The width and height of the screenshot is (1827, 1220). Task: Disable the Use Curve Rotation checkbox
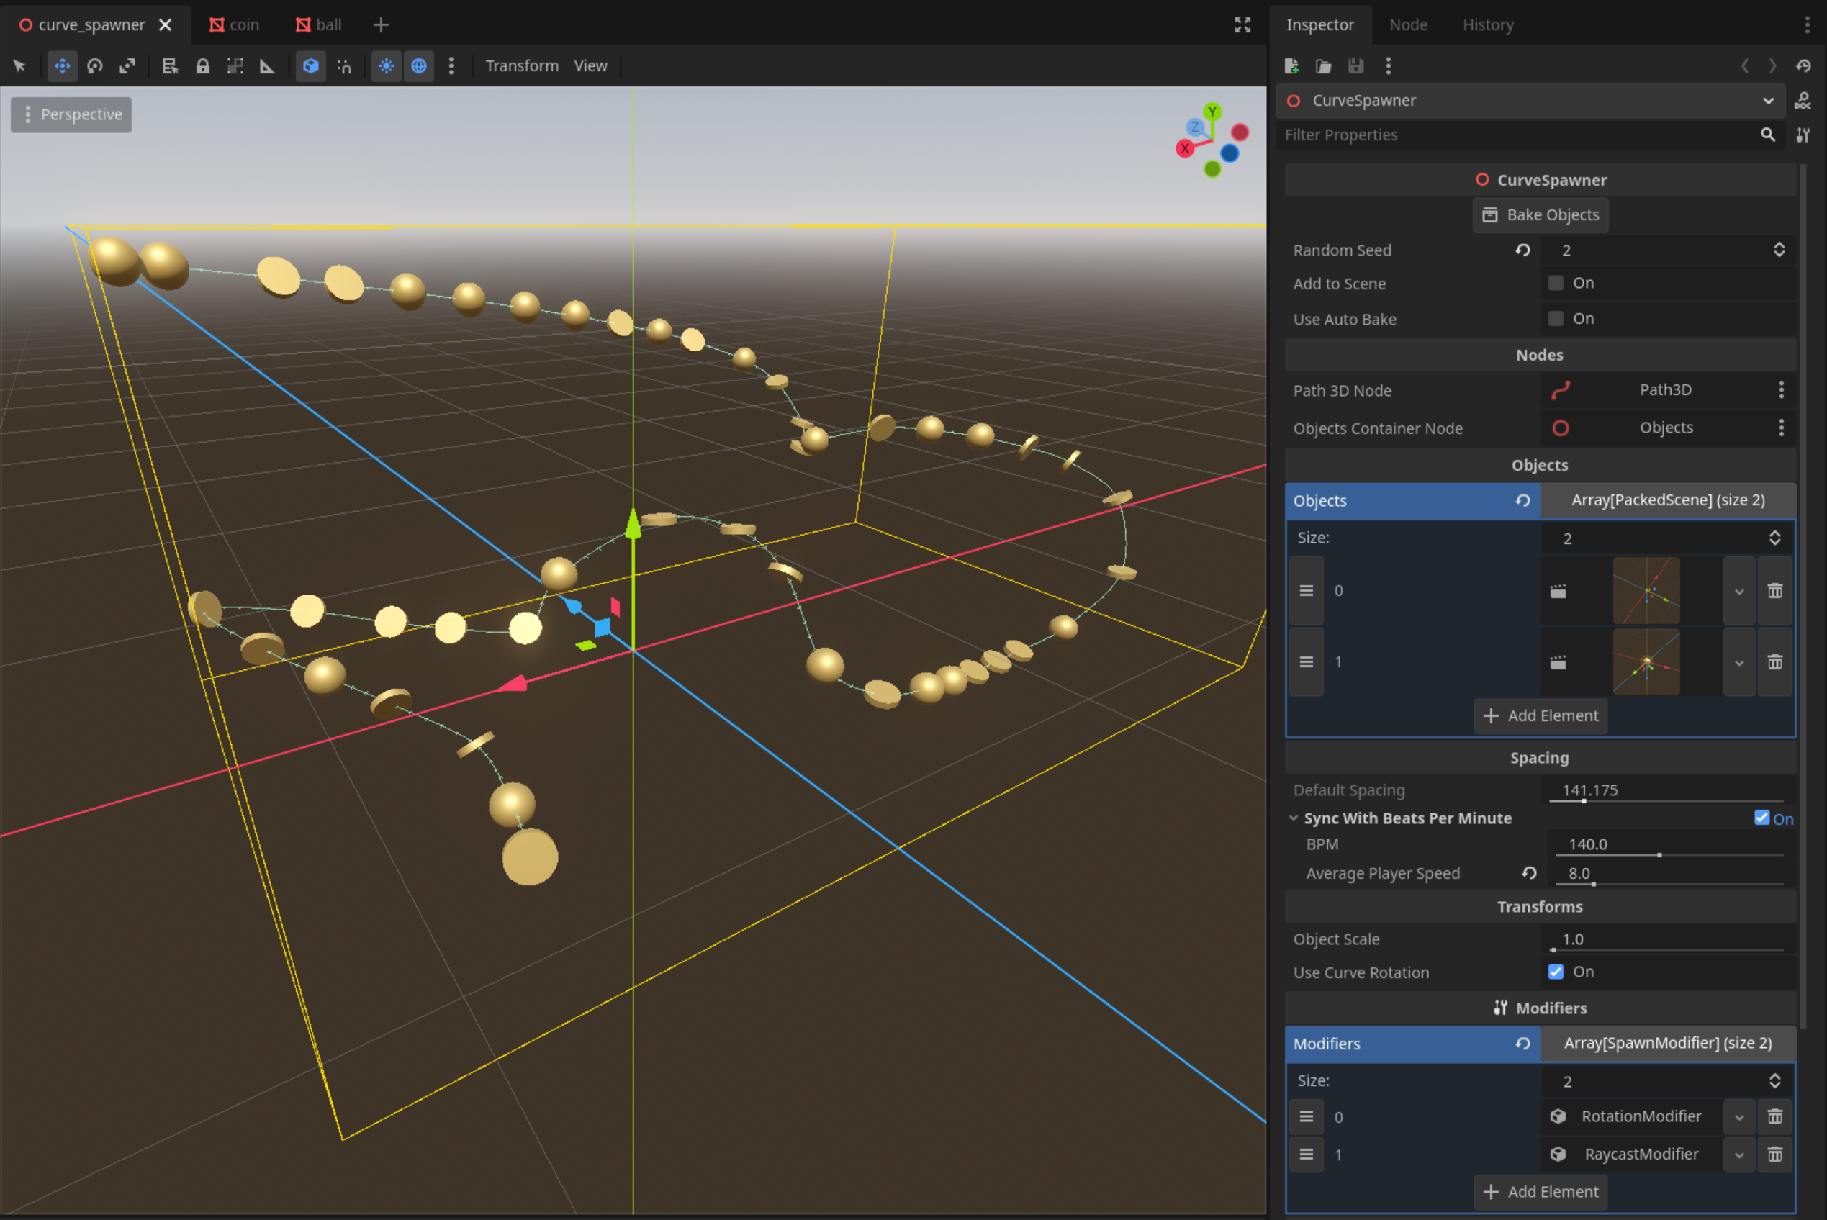1556,972
